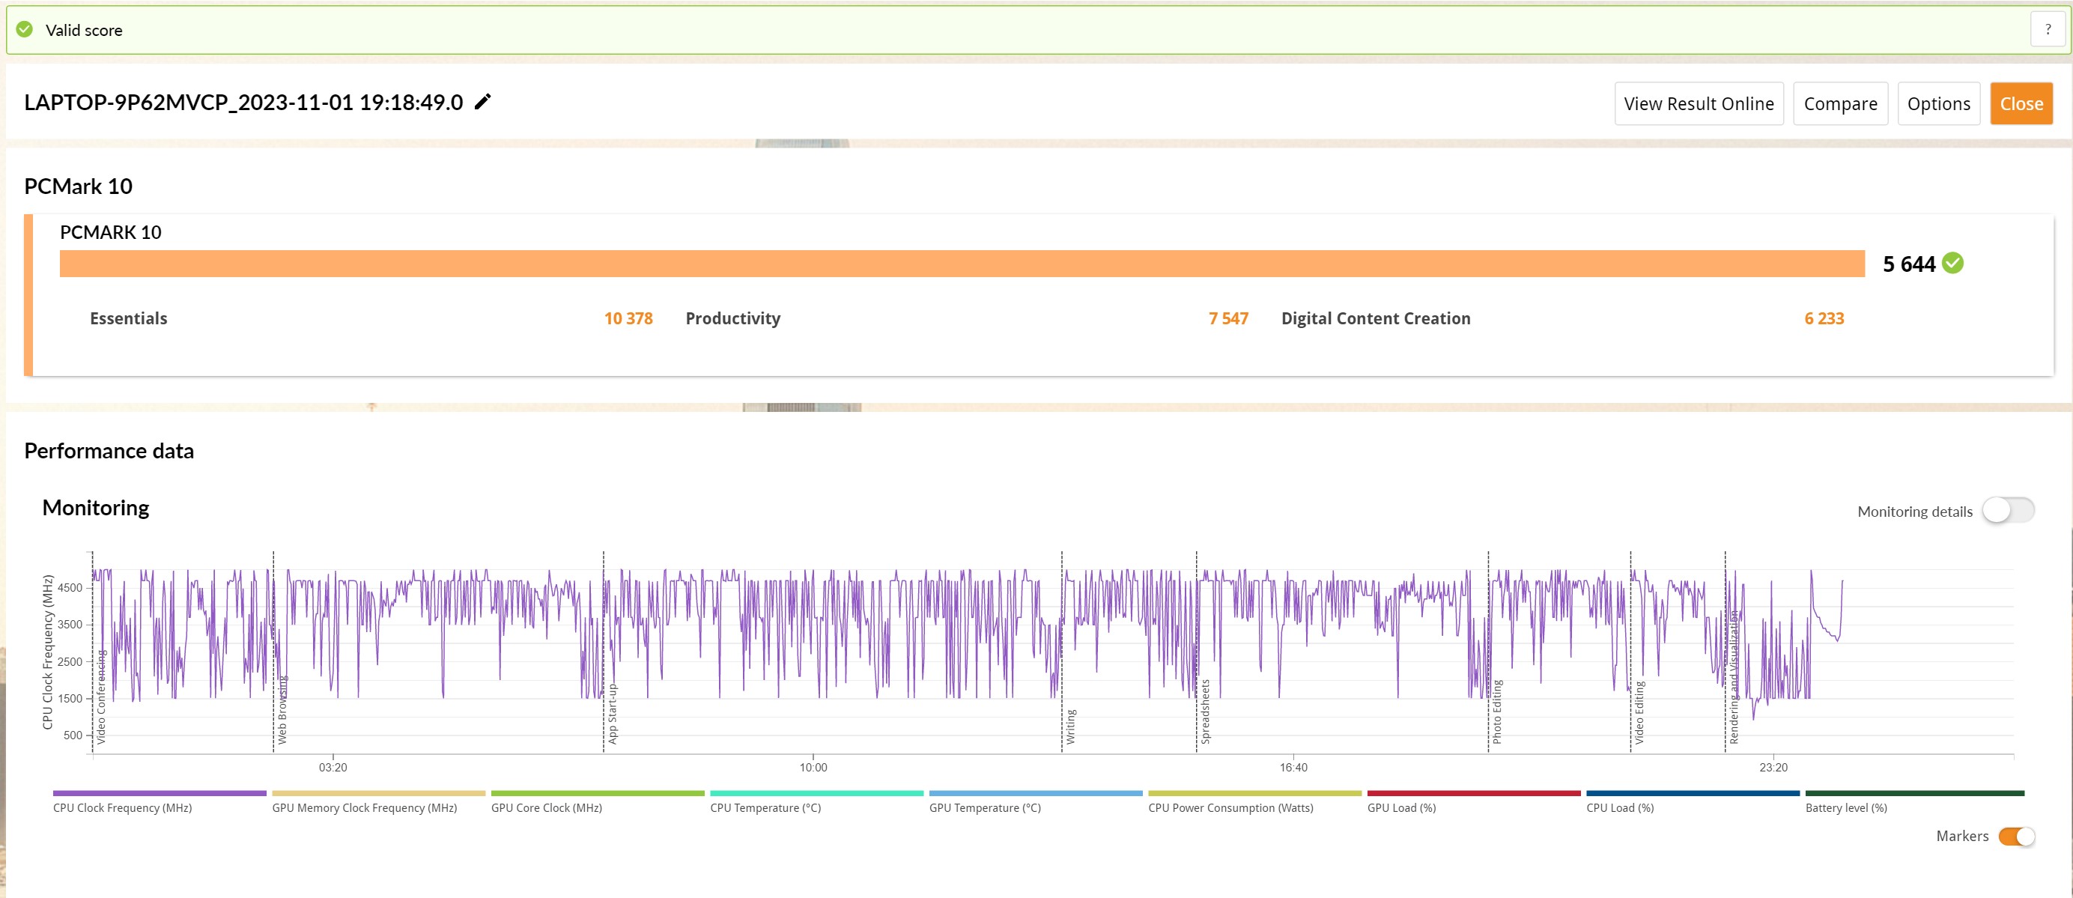The image size is (2073, 898).
Task: Show GPU Load legend series
Action: point(1401,808)
